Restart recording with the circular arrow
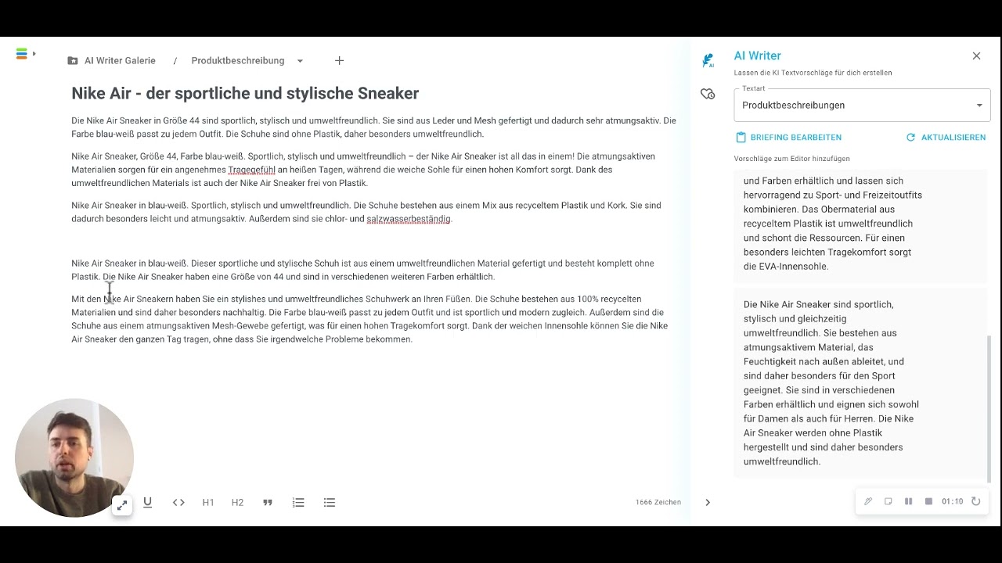The width and height of the screenshot is (1002, 563). [976, 501]
